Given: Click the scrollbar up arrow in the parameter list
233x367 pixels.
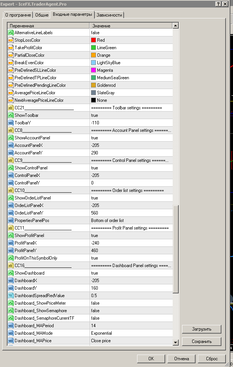Looking at the screenshot, I should pos(176,26).
